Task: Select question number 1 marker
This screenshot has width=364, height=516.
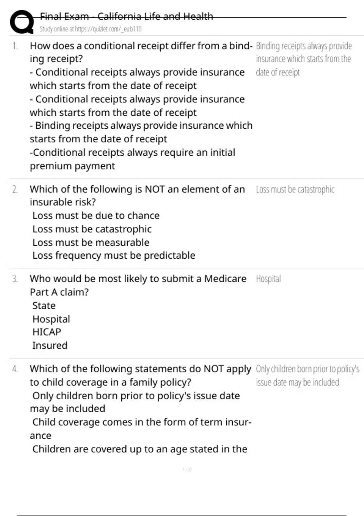Action: pos(15,46)
